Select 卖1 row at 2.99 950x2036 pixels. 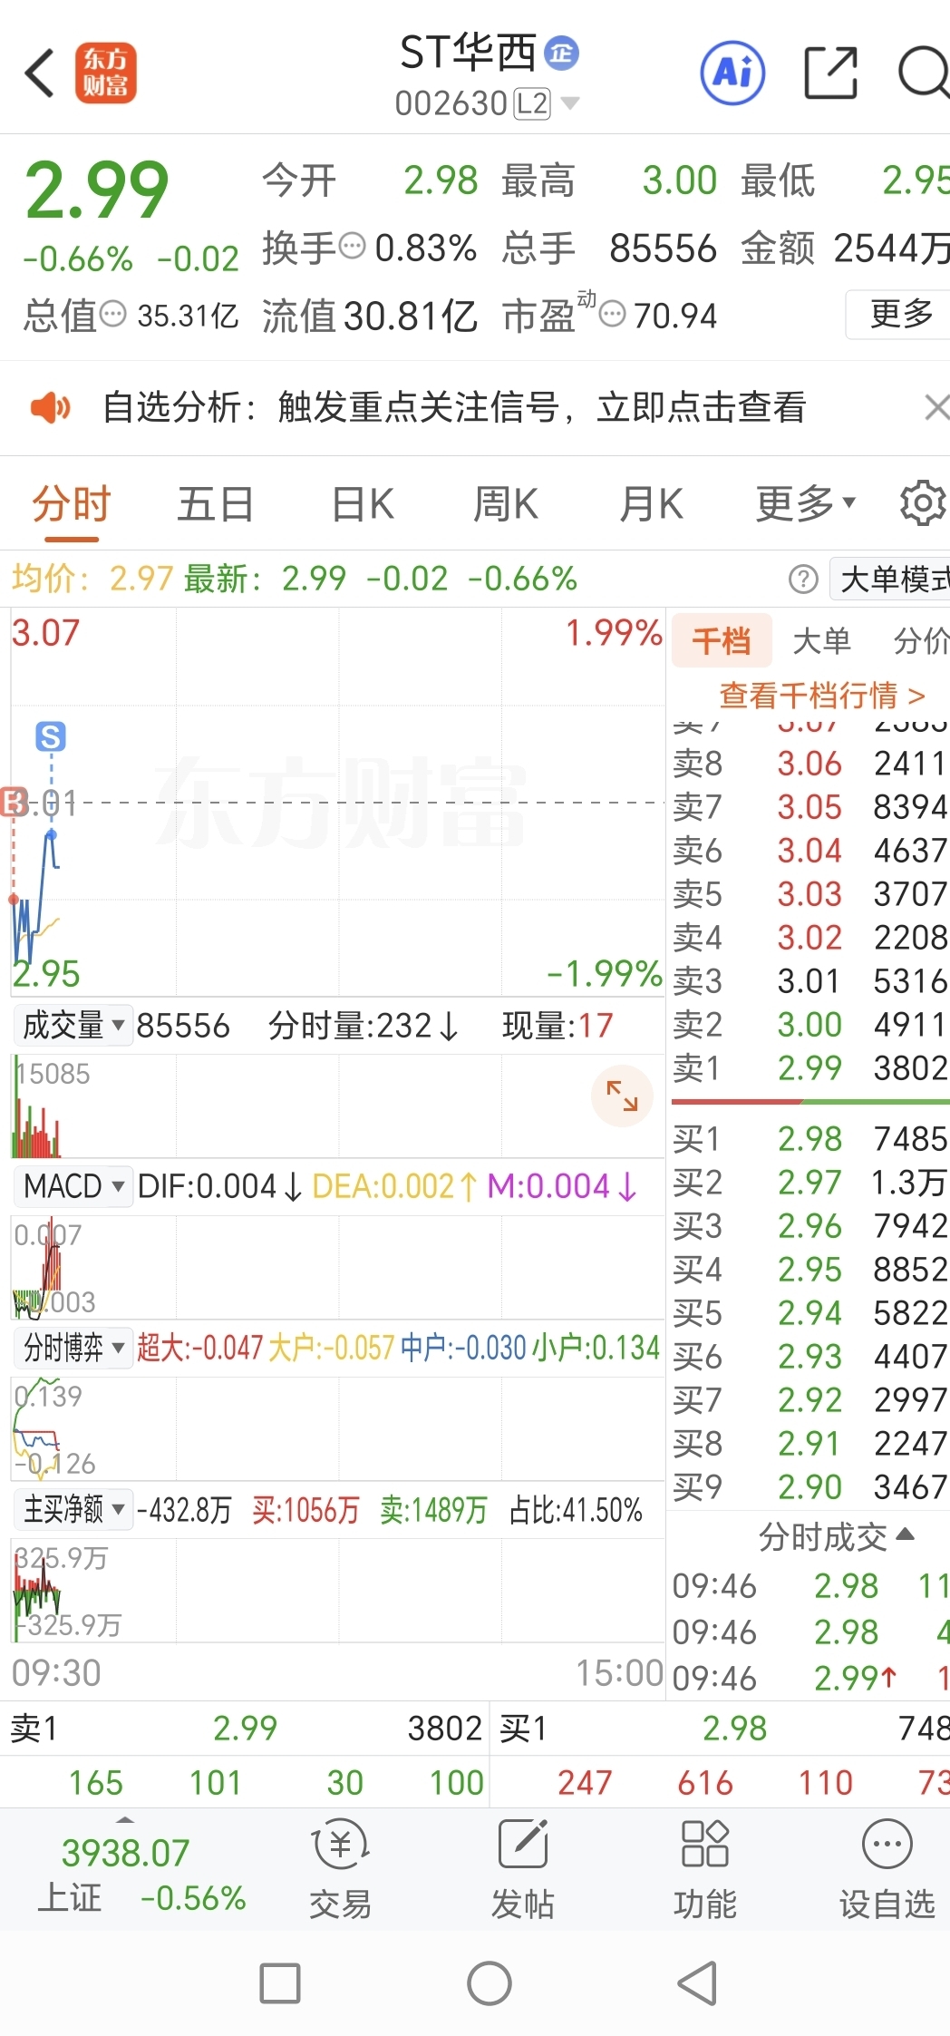810,1067
